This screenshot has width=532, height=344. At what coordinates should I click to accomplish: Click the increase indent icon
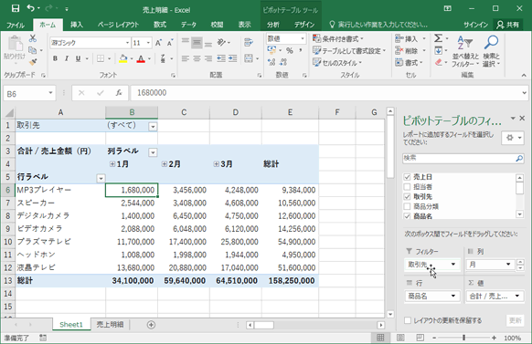click(233, 58)
